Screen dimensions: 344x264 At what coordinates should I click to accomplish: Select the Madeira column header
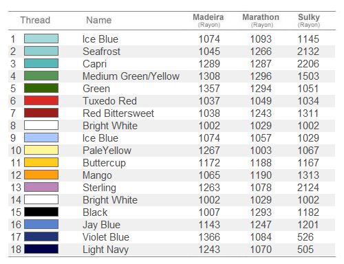pyautogui.click(x=208, y=20)
